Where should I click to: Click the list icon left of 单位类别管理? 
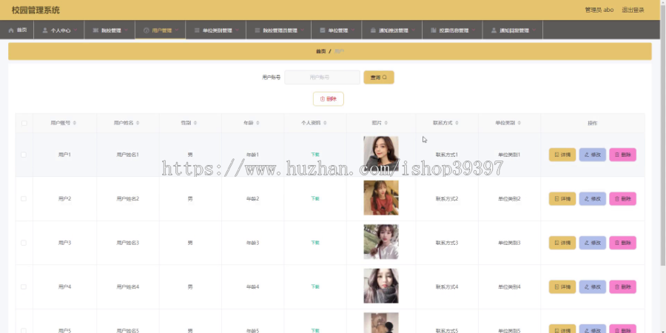(x=197, y=30)
